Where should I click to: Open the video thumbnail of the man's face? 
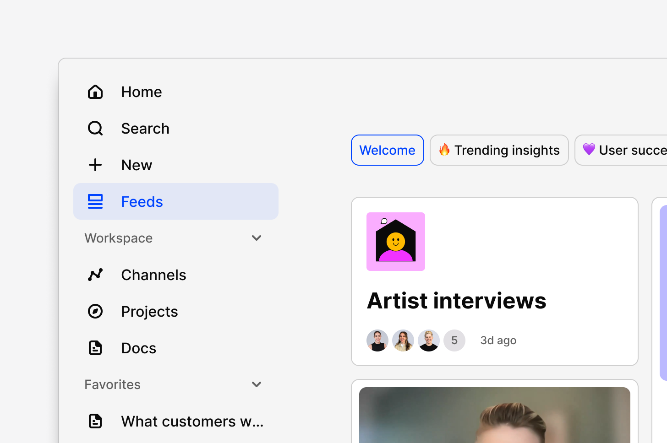tap(495, 415)
